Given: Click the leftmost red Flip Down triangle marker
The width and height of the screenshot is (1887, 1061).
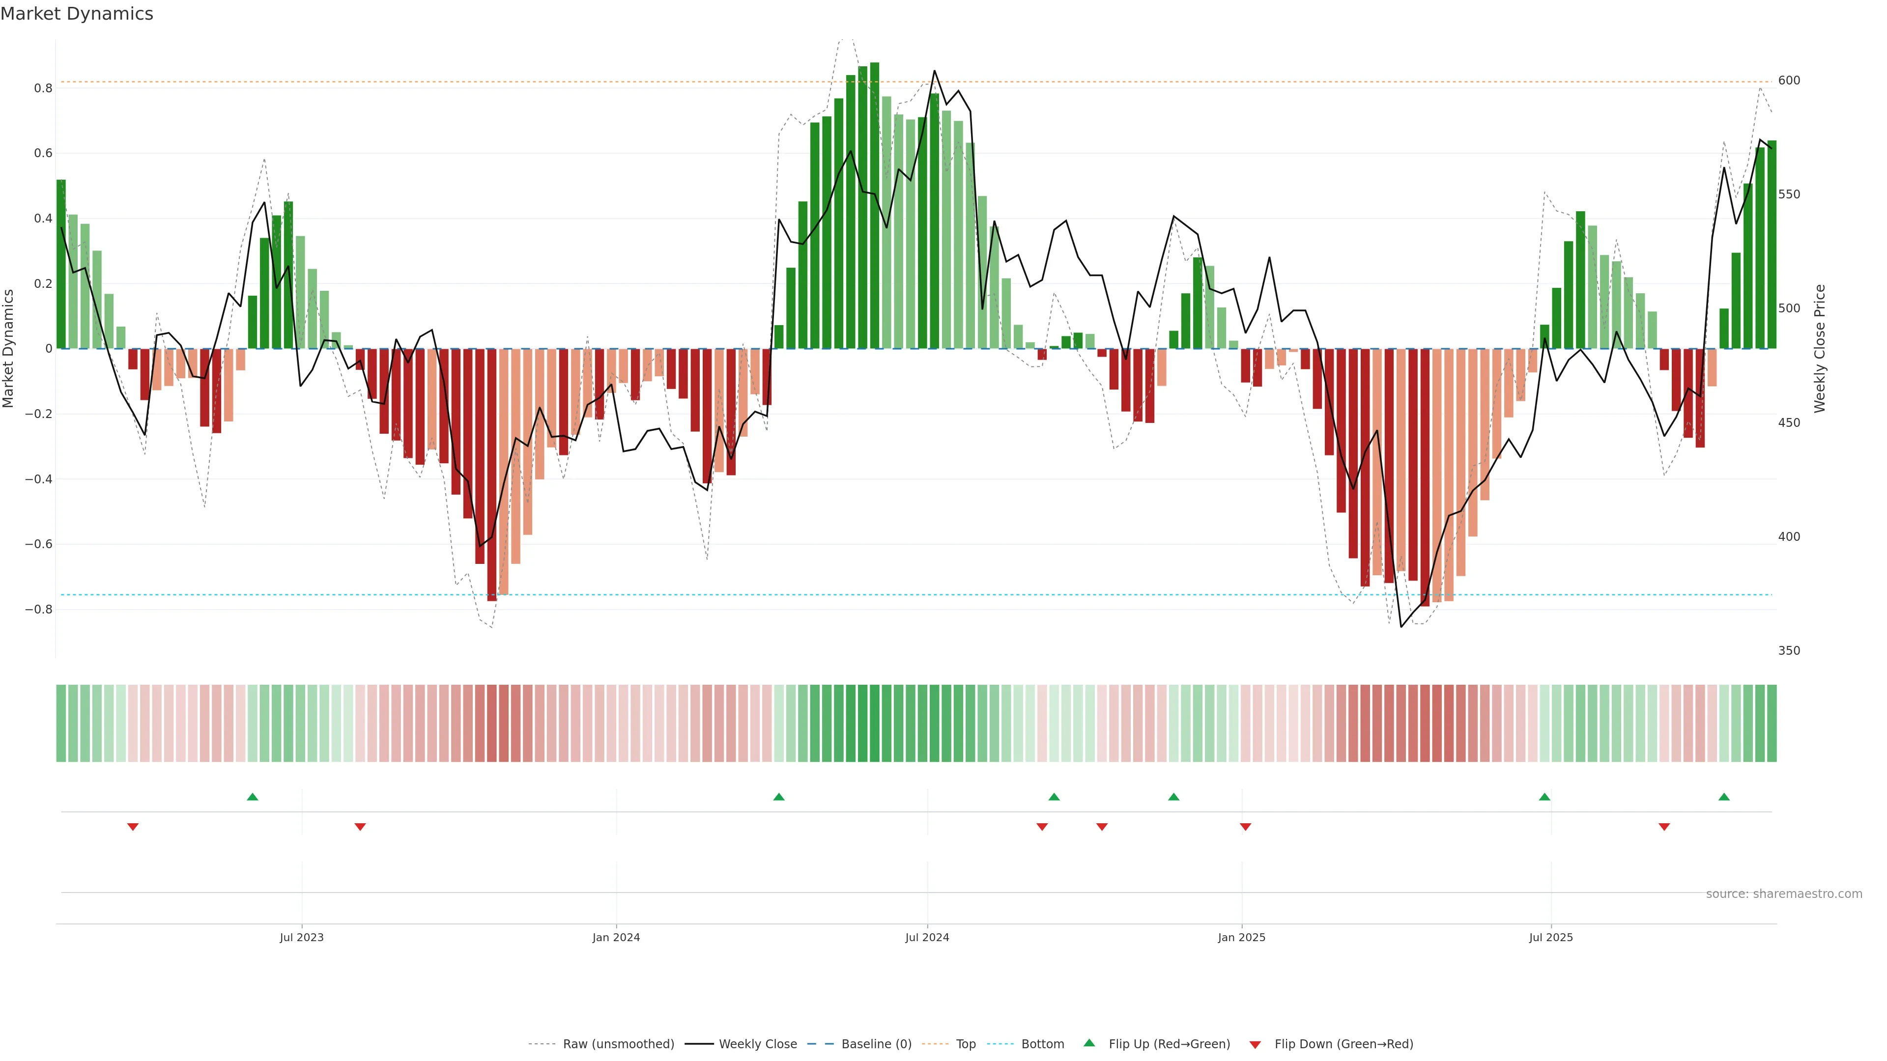Looking at the screenshot, I should [133, 827].
